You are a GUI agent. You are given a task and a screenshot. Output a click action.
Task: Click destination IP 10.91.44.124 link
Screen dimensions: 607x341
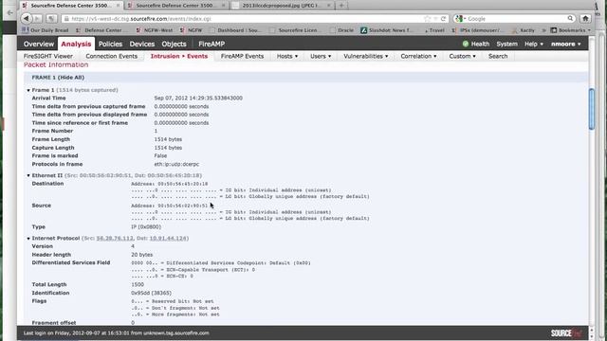click(168, 238)
